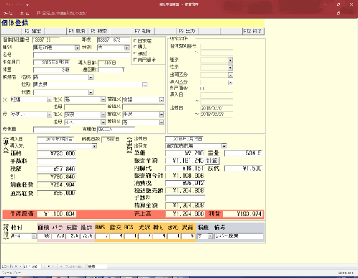Viewport: 358px width, 278px height.
Task: Go to the next record
Action: pyautogui.click(x=44, y=267)
